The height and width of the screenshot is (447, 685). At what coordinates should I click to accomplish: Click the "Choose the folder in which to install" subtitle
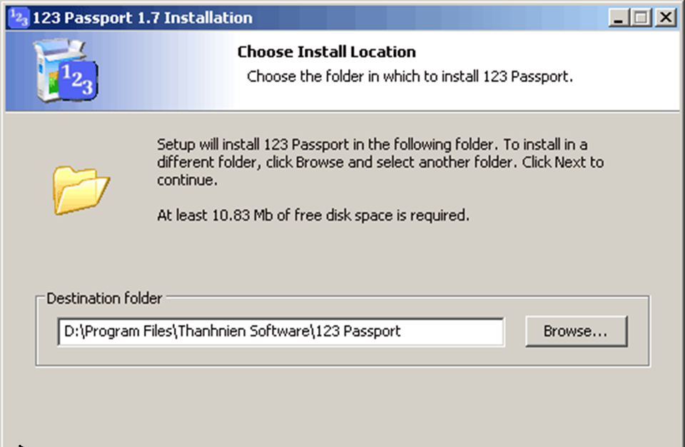click(x=410, y=76)
